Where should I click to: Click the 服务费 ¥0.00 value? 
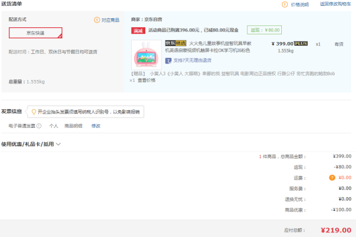click(345, 188)
